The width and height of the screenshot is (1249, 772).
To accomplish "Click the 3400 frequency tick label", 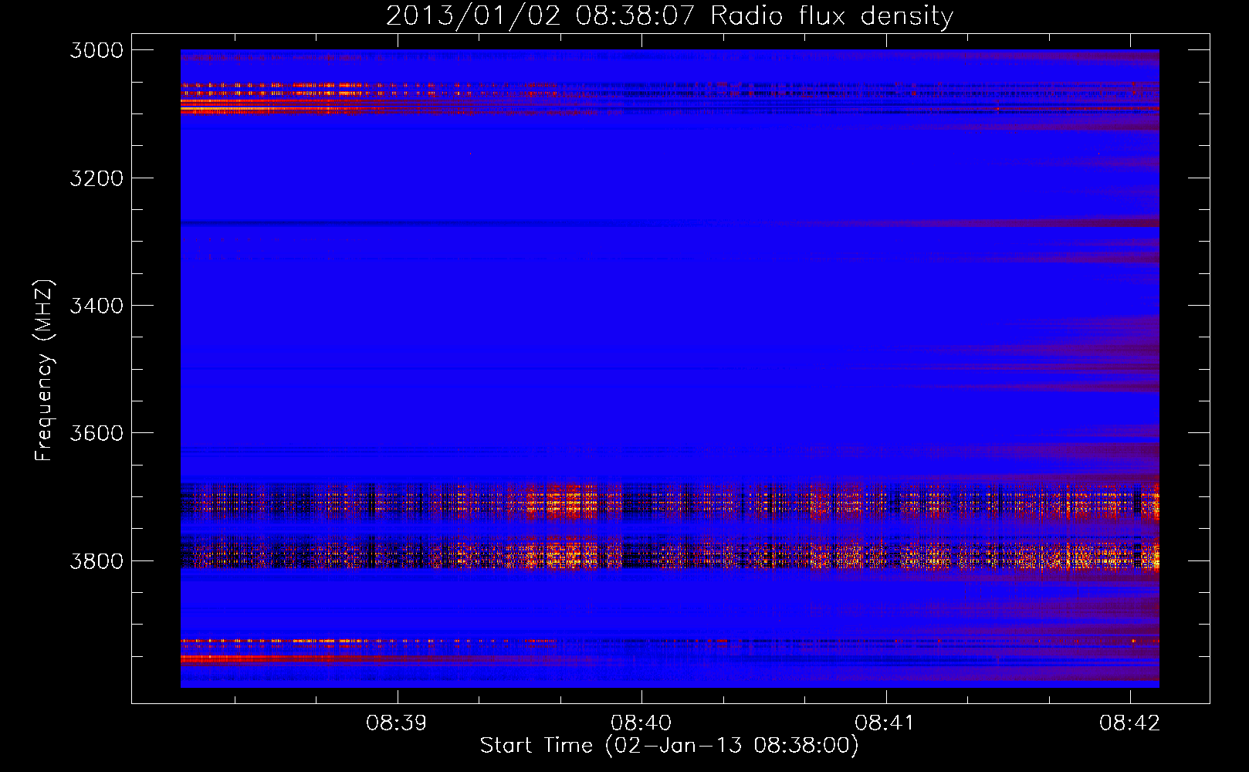I will 96,306.
